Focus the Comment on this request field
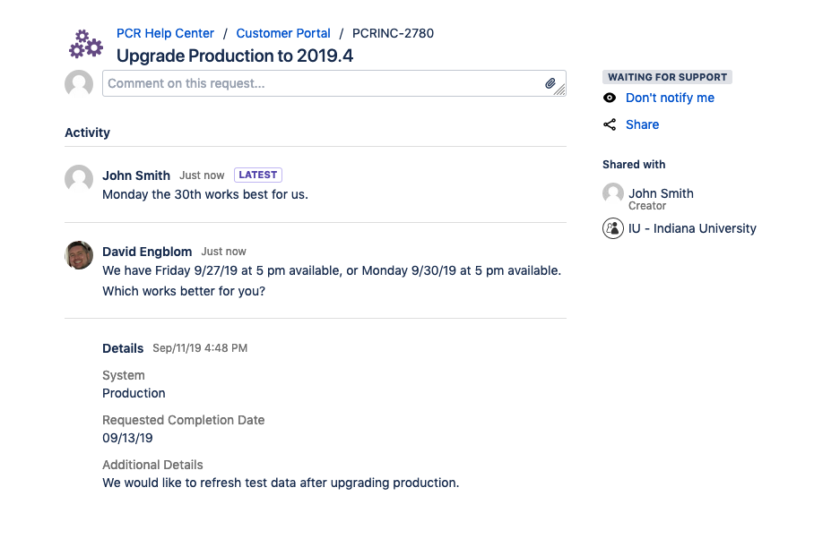This screenshot has width=840, height=556. [x=323, y=83]
